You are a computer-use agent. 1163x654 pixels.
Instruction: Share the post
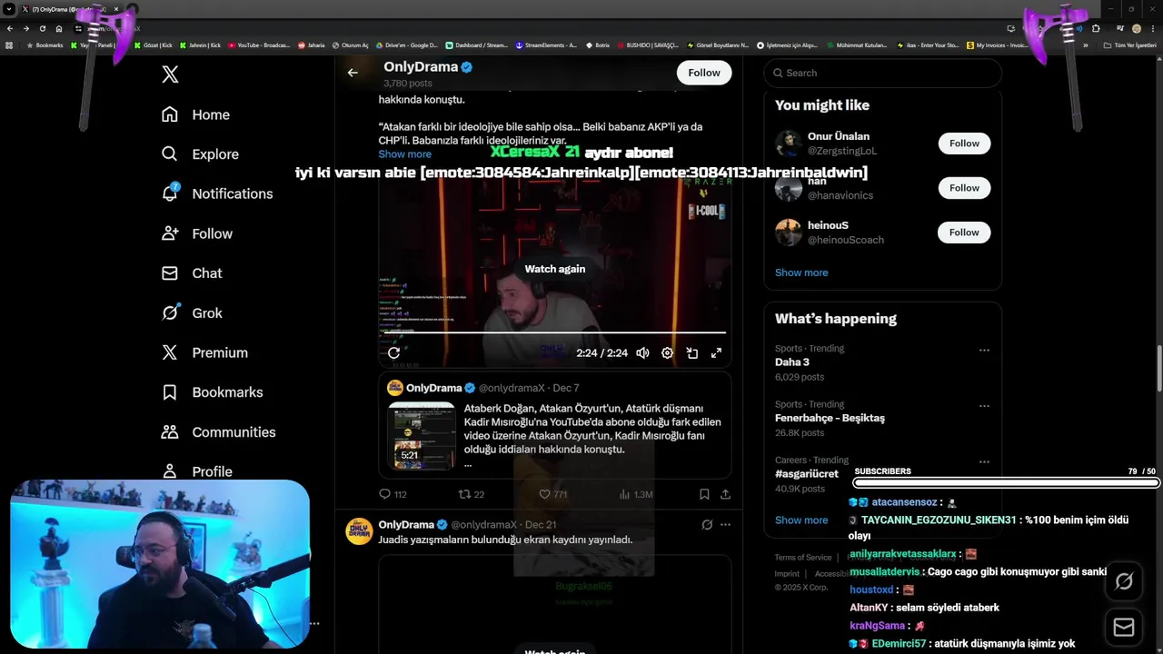point(725,494)
